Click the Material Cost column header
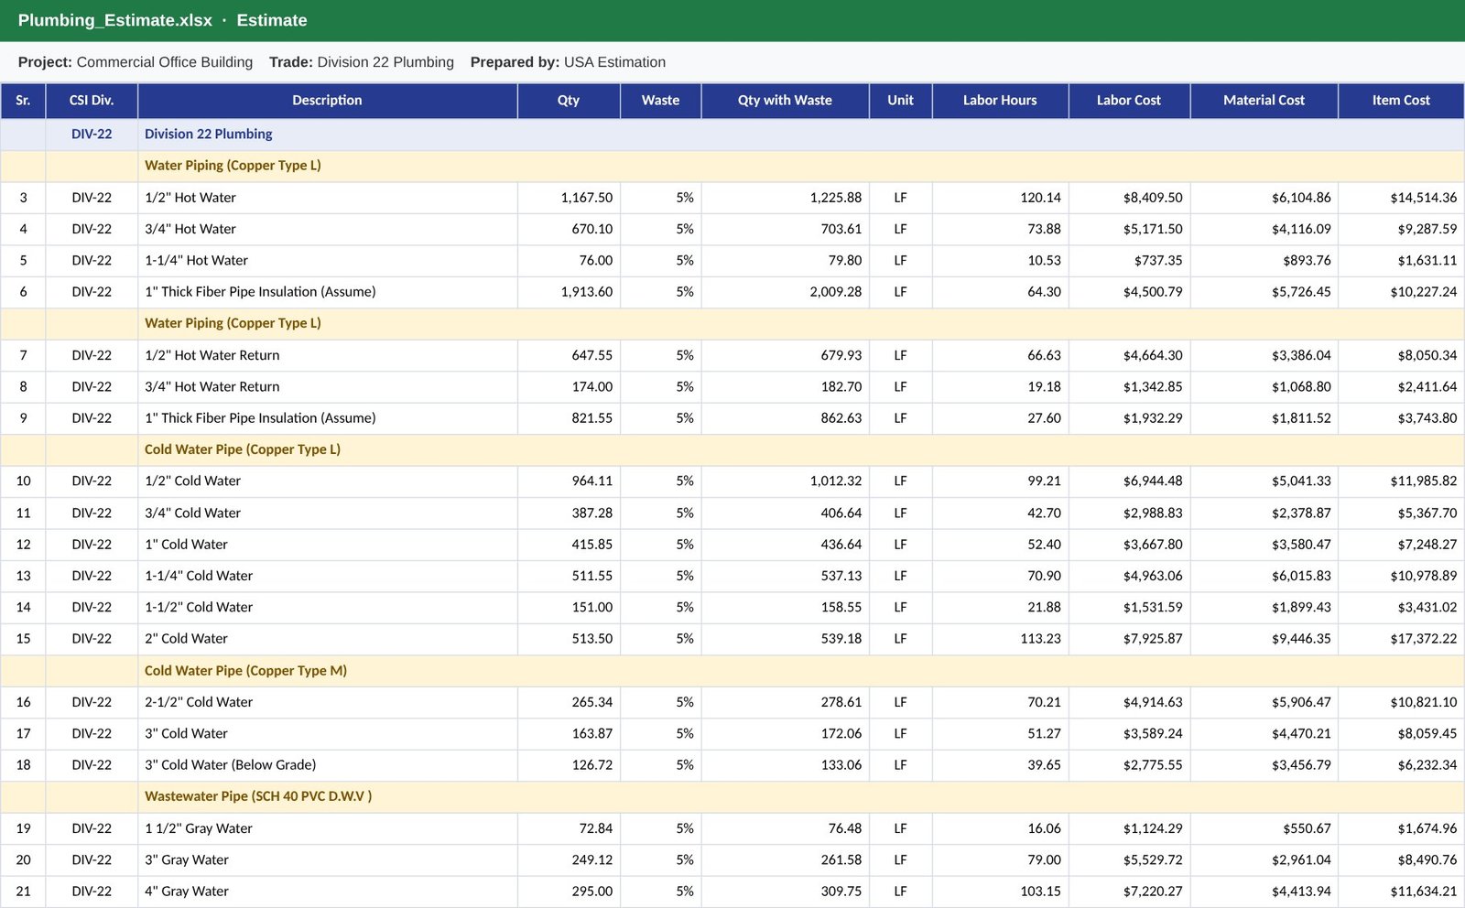Screen dimensions: 1465x908 pyautogui.click(x=1264, y=101)
